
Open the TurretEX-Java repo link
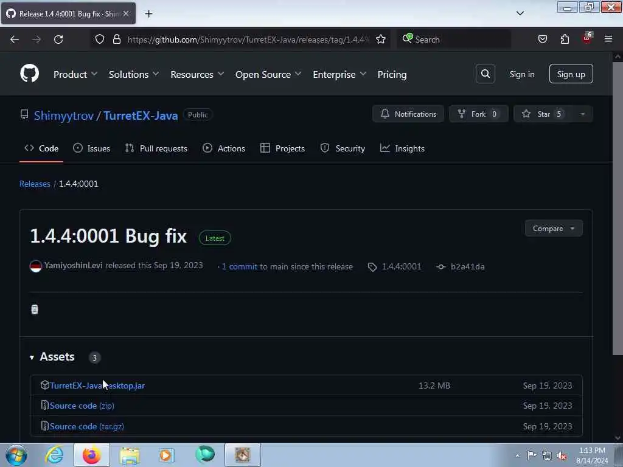[141, 116]
